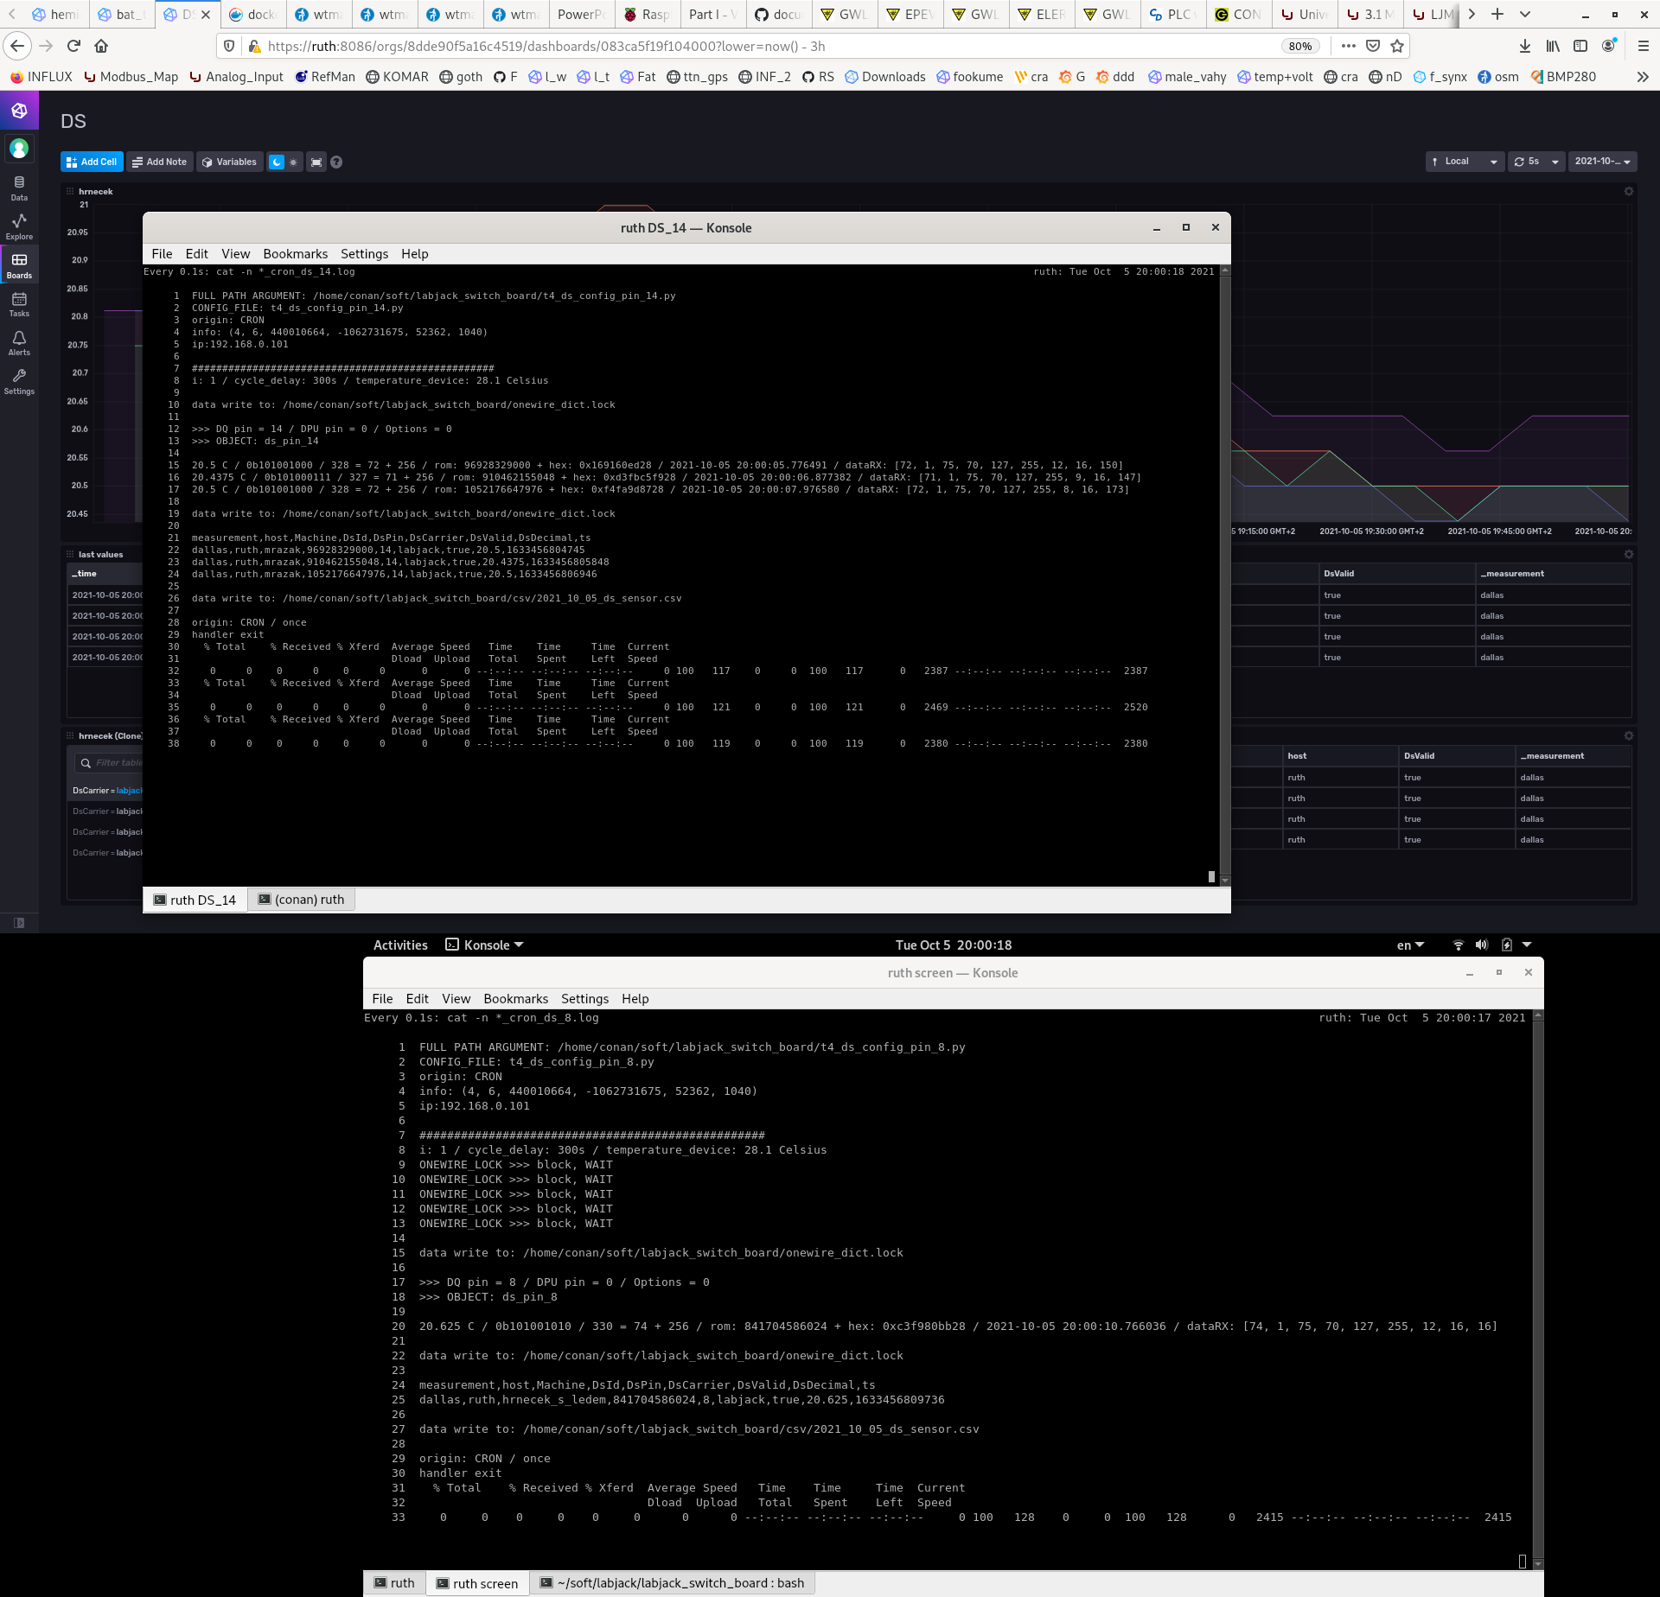Switch to the (conan) ruth tab
The height and width of the screenshot is (1597, 1660).
(302, 900)
